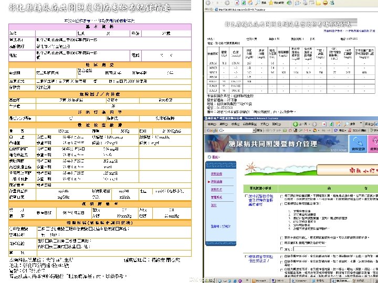Click 基本資料 section header in left report
This screenshot has height=283, width=378.
[x=100, y=27]
